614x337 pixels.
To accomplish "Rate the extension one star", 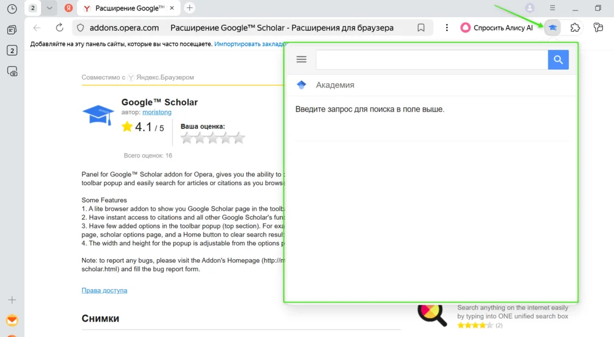I will [187, 138].
